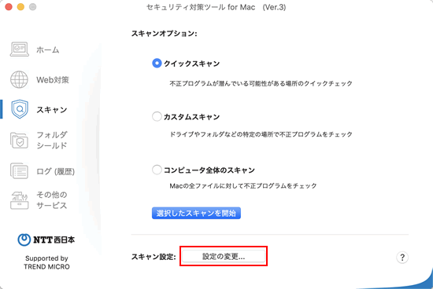Choose the カスタムスキャン radio option
This screenshot has height=289, width=433.
click(157, 116)
